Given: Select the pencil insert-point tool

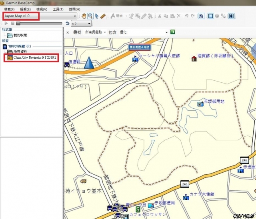Looking at the screenshot, I should (x=131, y=16).
